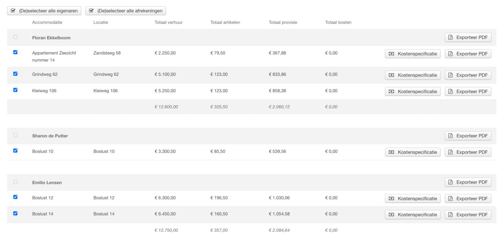Open Kostenspecificatie for Kleiweg 106
497x237 pixels.
412,91
